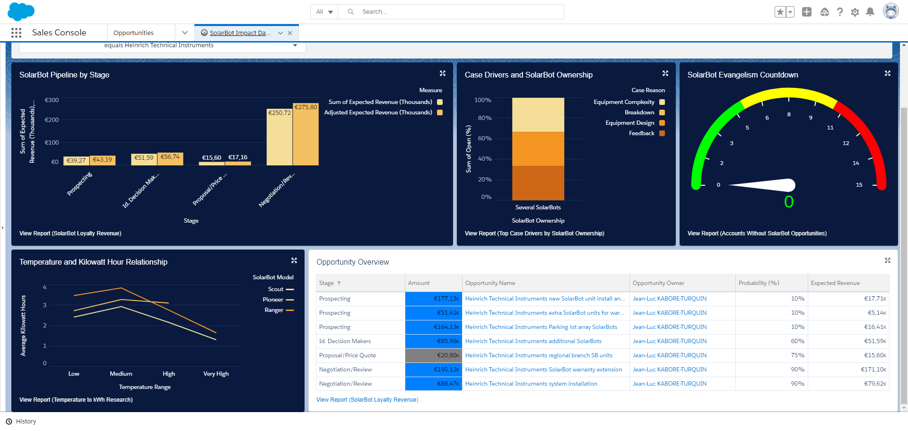Expand SolarBot Evangelism Countdown gauge
The image size is (908, 431).
(888, 73)
